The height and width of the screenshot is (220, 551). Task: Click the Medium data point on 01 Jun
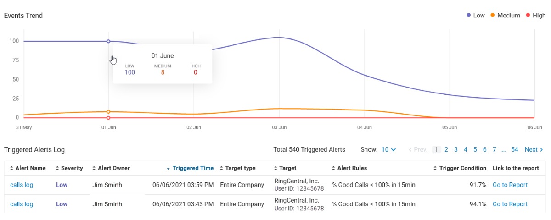coord(108,112)
